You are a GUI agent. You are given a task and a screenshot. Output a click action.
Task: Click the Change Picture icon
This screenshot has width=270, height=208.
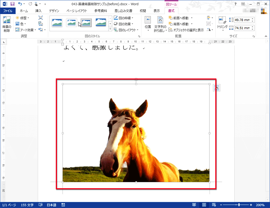coord(41,24)
